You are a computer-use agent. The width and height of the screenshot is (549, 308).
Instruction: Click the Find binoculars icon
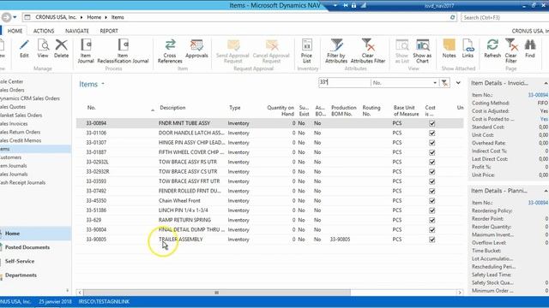530,49
